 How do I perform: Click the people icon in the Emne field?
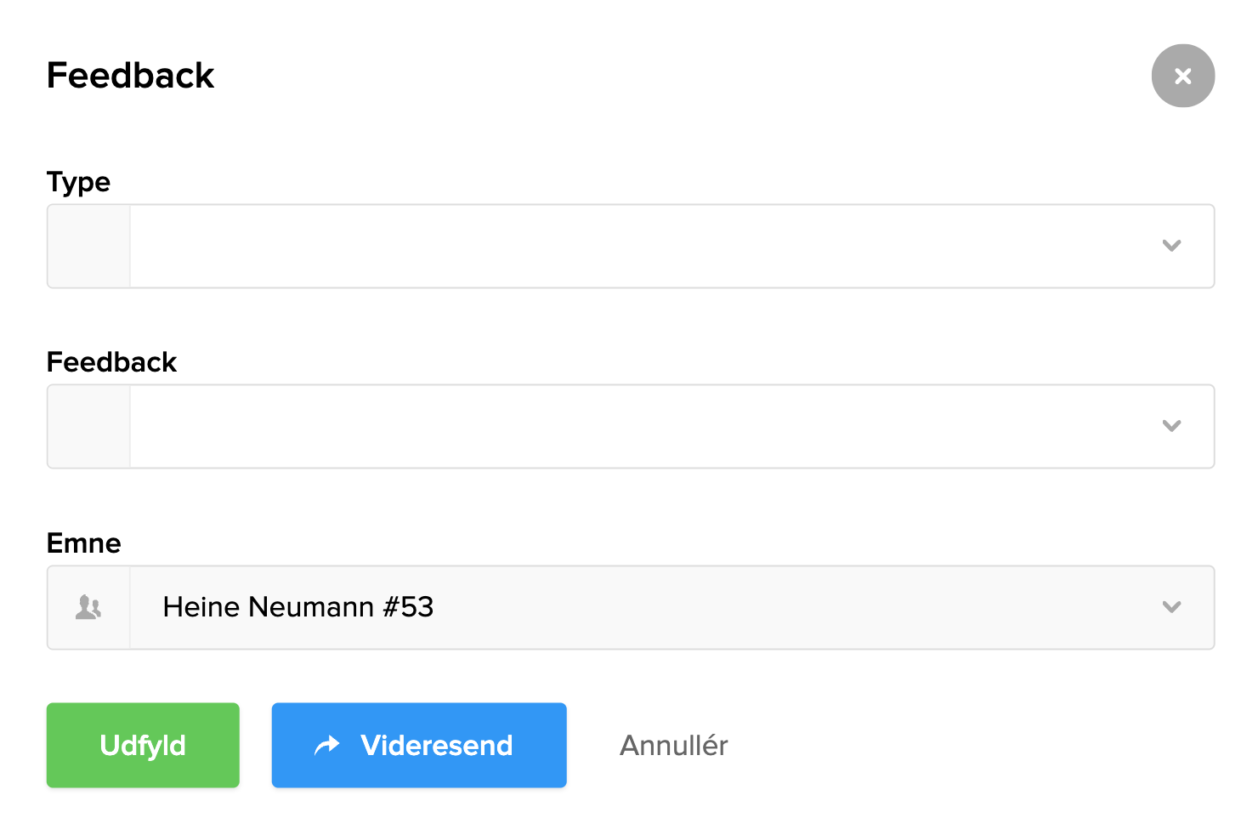click(88, 607)
